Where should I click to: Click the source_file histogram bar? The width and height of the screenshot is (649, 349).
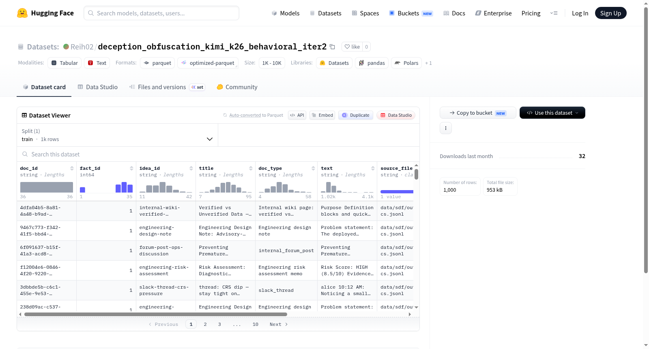tap(397, 192)
